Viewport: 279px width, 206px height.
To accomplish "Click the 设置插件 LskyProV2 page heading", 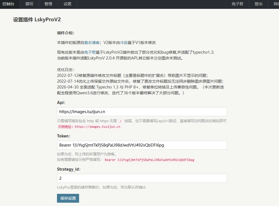I will click(37, 20).
